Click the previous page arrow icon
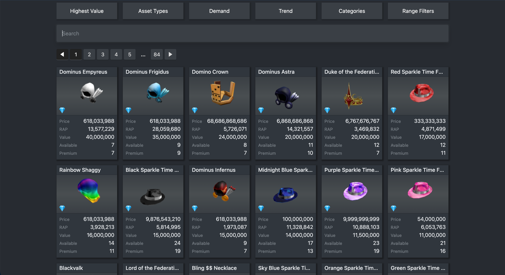This screenshot has height=275, width=505. 62,54
